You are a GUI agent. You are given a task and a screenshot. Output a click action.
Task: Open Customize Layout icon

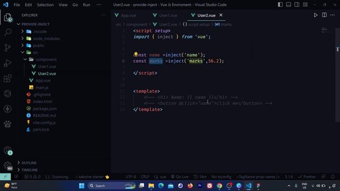[x=305, y=5]
